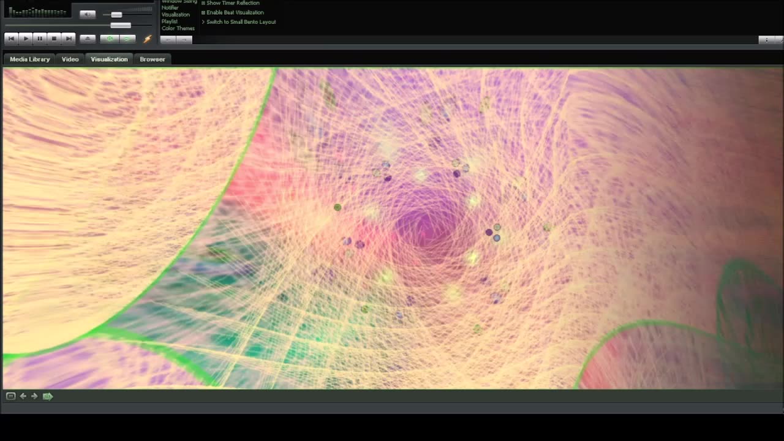The width and height of the screenshot is (784, 441).
Task: Click the visualization display area
Action: [x=393, y=228]
